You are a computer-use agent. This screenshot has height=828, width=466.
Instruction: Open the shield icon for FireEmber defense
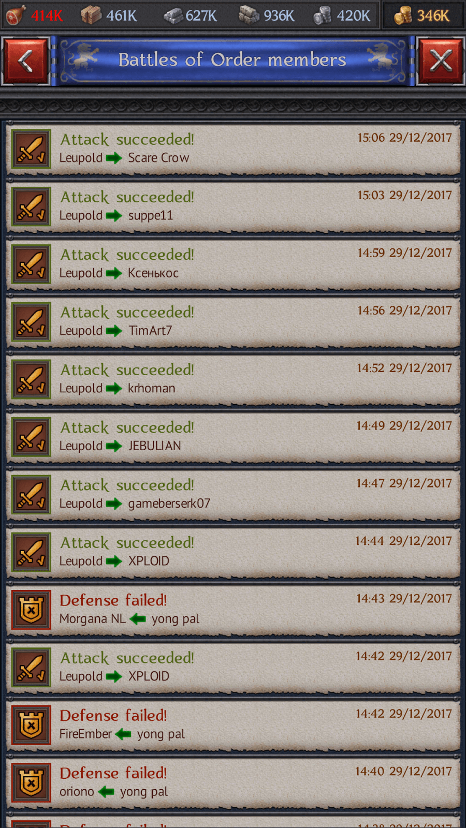click(x=31, y=725)
